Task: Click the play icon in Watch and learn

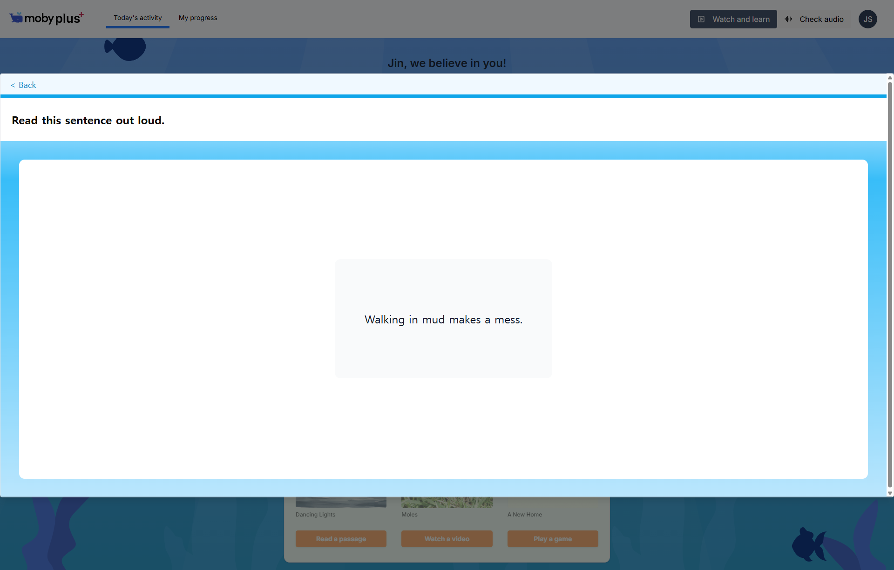Action: 701,19
